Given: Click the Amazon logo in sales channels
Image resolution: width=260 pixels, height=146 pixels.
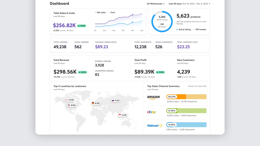Looking at the screenshot, I should pyautogui.click(x=153, y=98).
